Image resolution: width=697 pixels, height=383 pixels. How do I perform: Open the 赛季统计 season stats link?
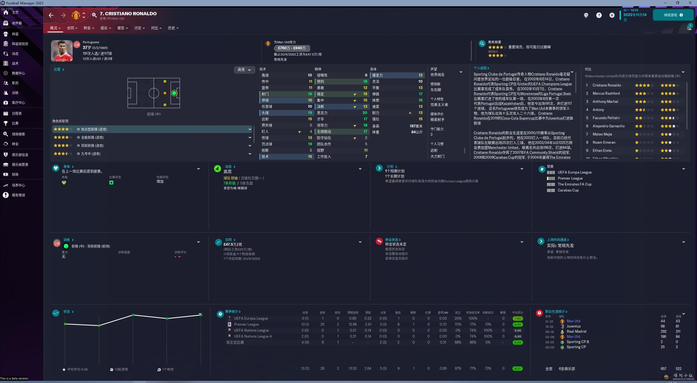click(x=233, y=312)
